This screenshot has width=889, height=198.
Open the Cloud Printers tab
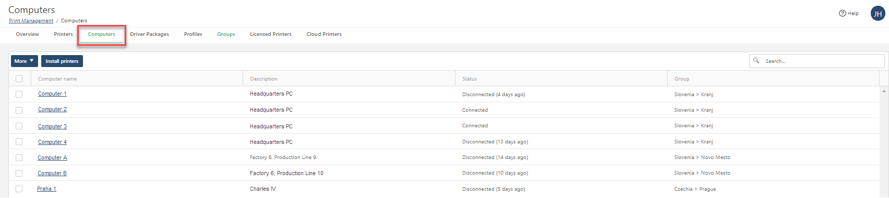(x=324, y=34)
